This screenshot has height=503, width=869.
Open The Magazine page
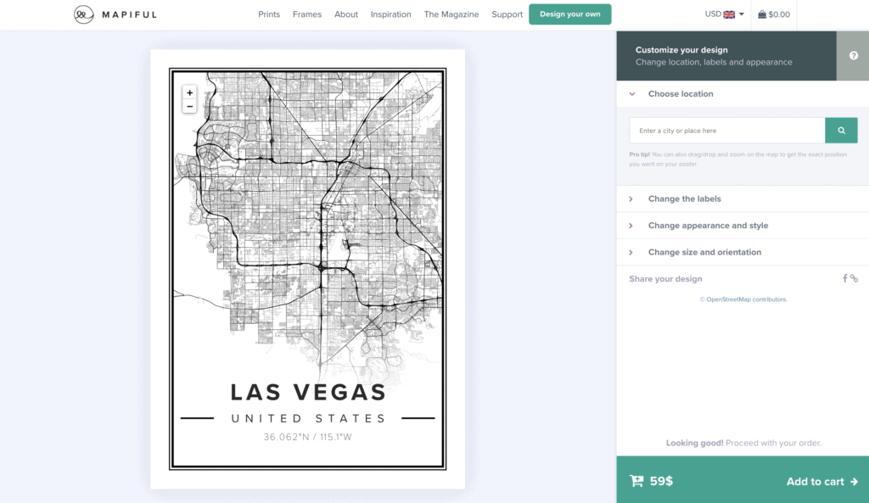tap(451, 14)
